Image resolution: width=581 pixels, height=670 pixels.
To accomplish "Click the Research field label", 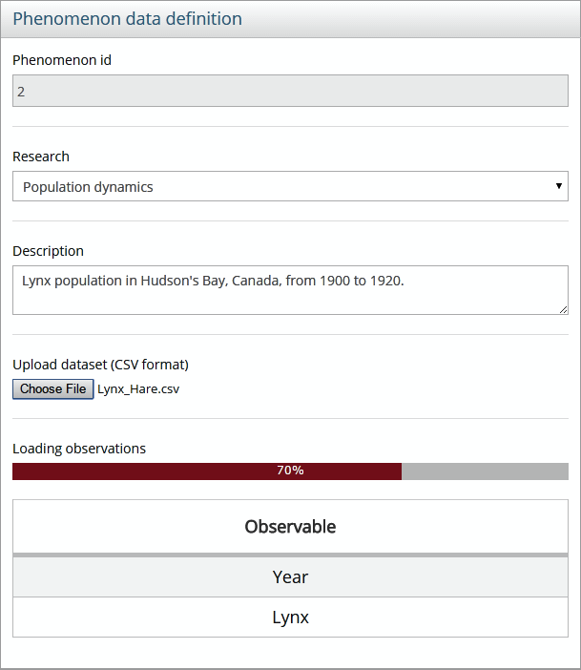I will (41, 157).
